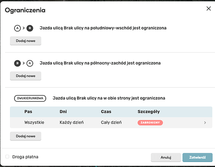Screen dimensions: 215x167
Task: Confirm with the Zatwierdź button
Action: [198, 157]
